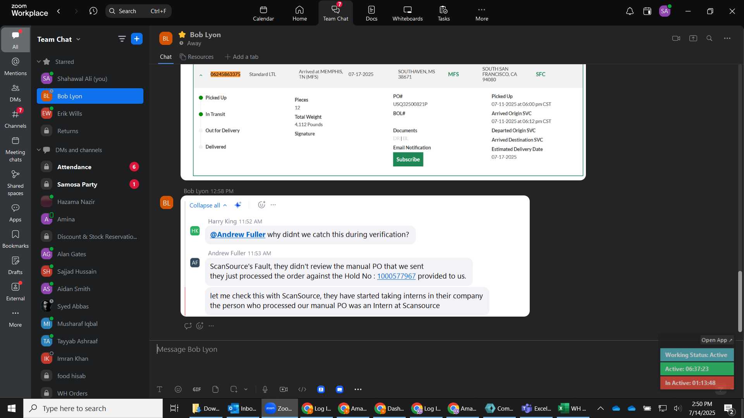Record an audio message with microphone icon

pyautogui.click(x=265, y=389)
